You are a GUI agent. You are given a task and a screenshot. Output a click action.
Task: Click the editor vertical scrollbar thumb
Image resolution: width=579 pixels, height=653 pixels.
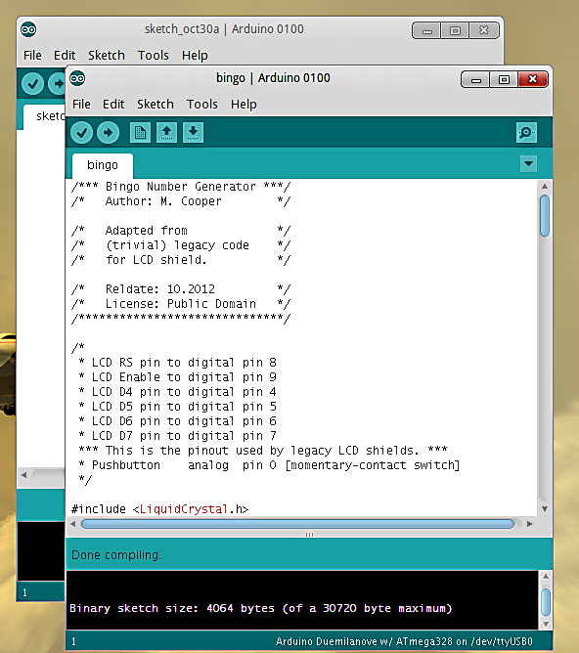pos(545,215)
